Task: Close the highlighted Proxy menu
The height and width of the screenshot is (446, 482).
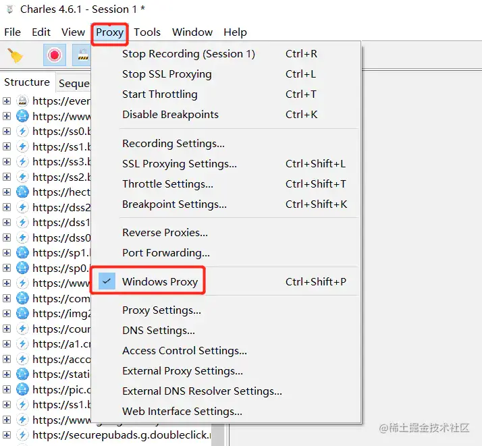Action: [110, 32]
